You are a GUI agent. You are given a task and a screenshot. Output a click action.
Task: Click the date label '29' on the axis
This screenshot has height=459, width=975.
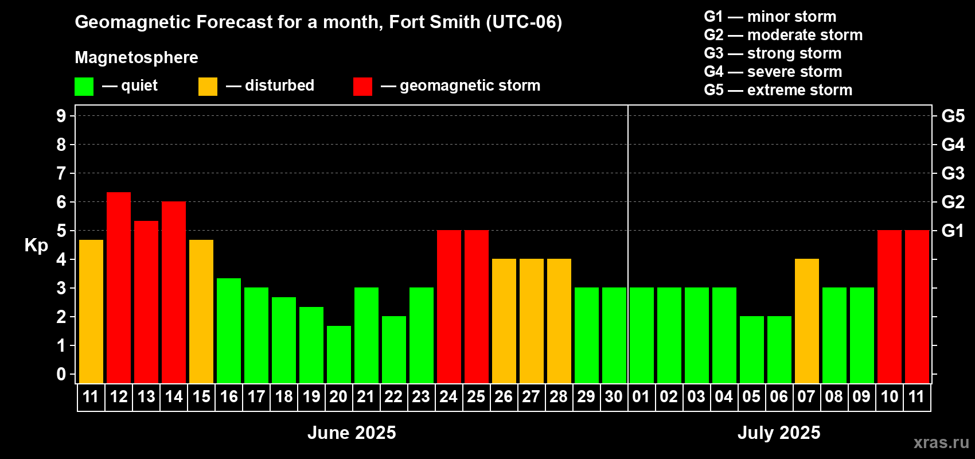tap(587, 396)
